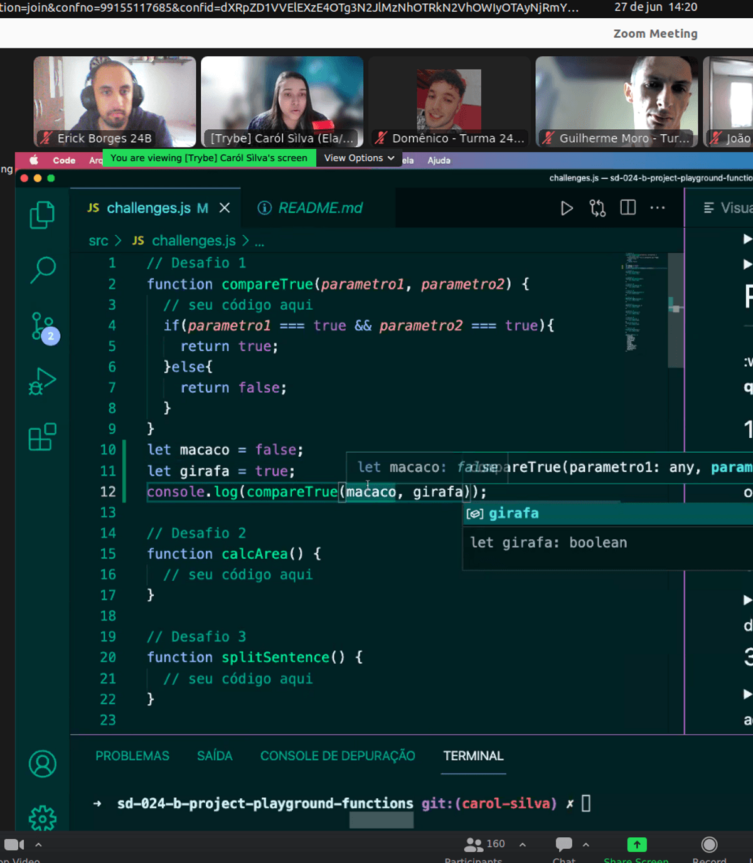
Task: Open the Search magnifier in activity bar
Action: tap(43, 270)
